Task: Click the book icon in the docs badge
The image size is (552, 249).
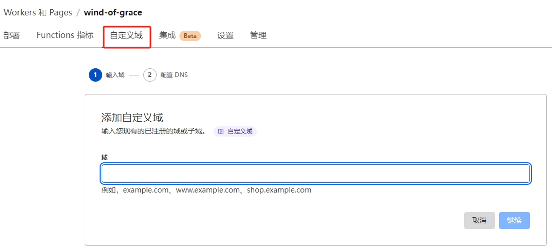Action: tap(221, 131)
